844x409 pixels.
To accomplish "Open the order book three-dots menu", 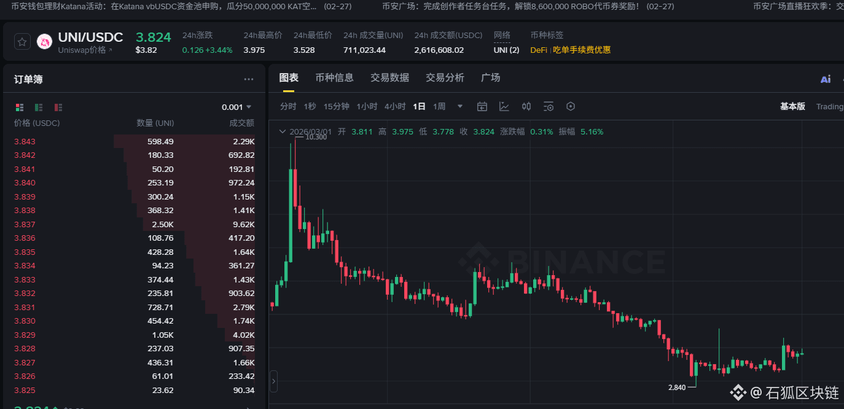I will tap(248, 79).
